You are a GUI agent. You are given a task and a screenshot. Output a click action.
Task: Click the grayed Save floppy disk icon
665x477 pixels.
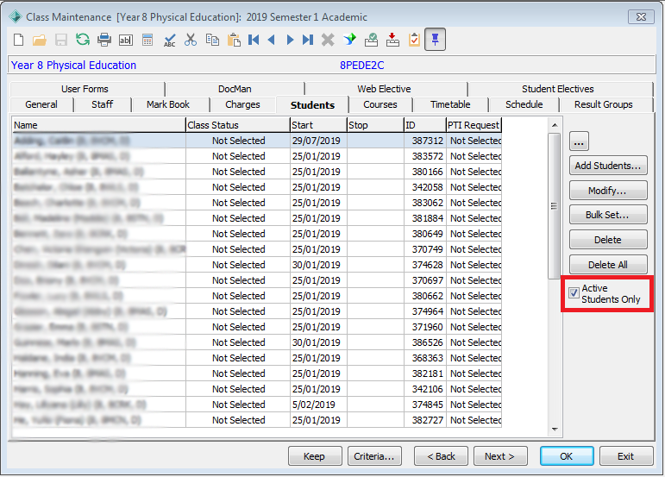coord(61,40)
